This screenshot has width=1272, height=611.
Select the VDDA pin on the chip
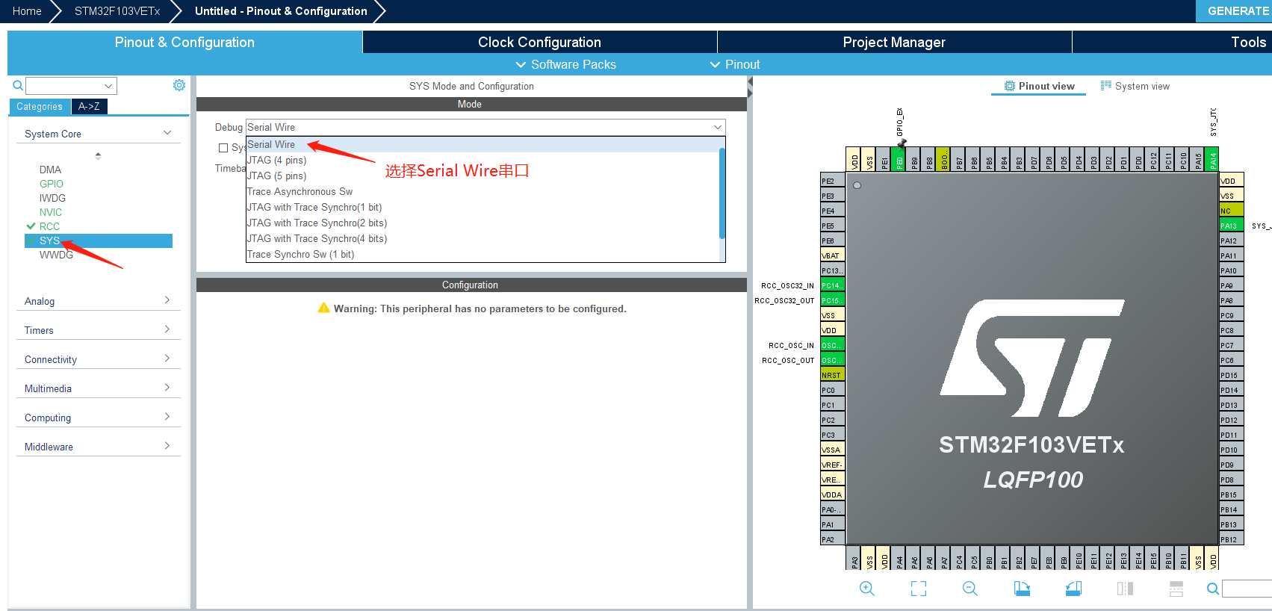(x=832, y=494)
